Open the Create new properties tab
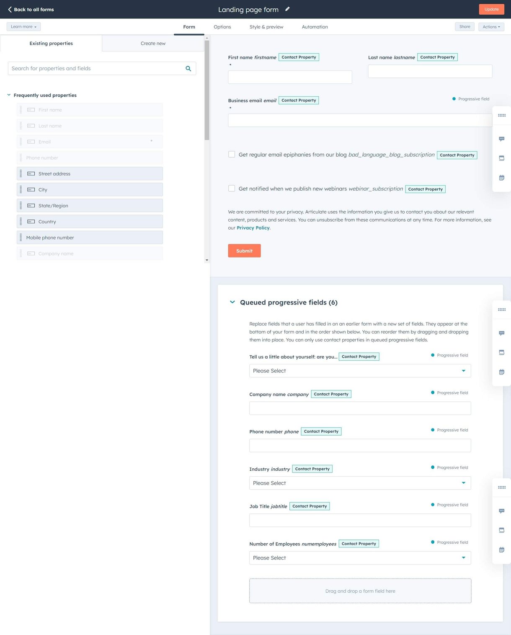Viewport: 511px width, 635px height. point(153,44)
